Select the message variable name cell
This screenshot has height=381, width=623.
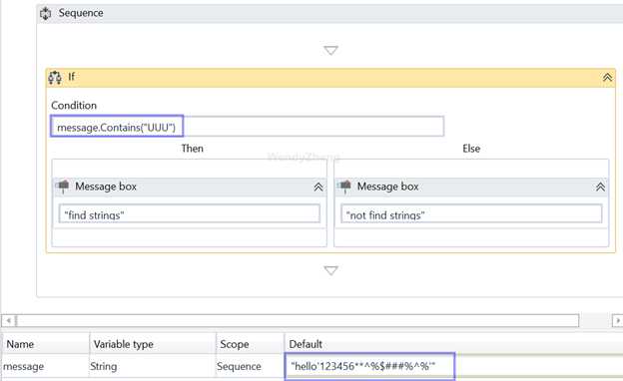[45, 366]
